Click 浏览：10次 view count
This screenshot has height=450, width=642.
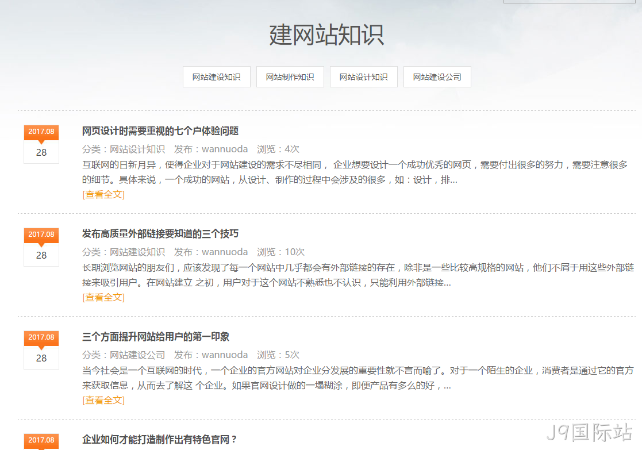point(280,252)
